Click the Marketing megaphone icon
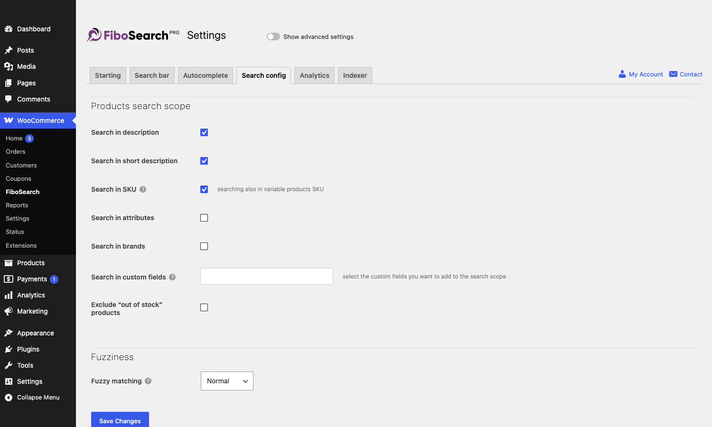This screenshot has height=427, width=712. 9,311
